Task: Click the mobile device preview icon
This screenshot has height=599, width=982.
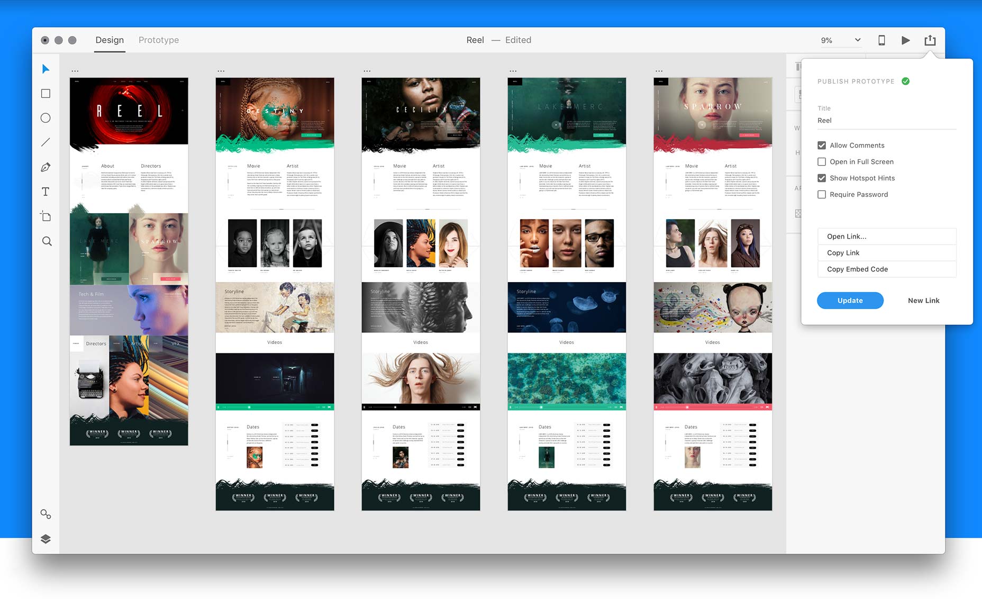Action: click(x=881, y=40)
